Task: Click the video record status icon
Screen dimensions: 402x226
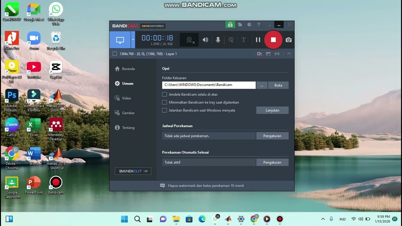Action: point(260,54)
